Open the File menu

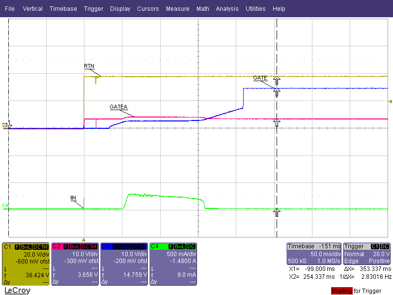click(x=10, y=9)
